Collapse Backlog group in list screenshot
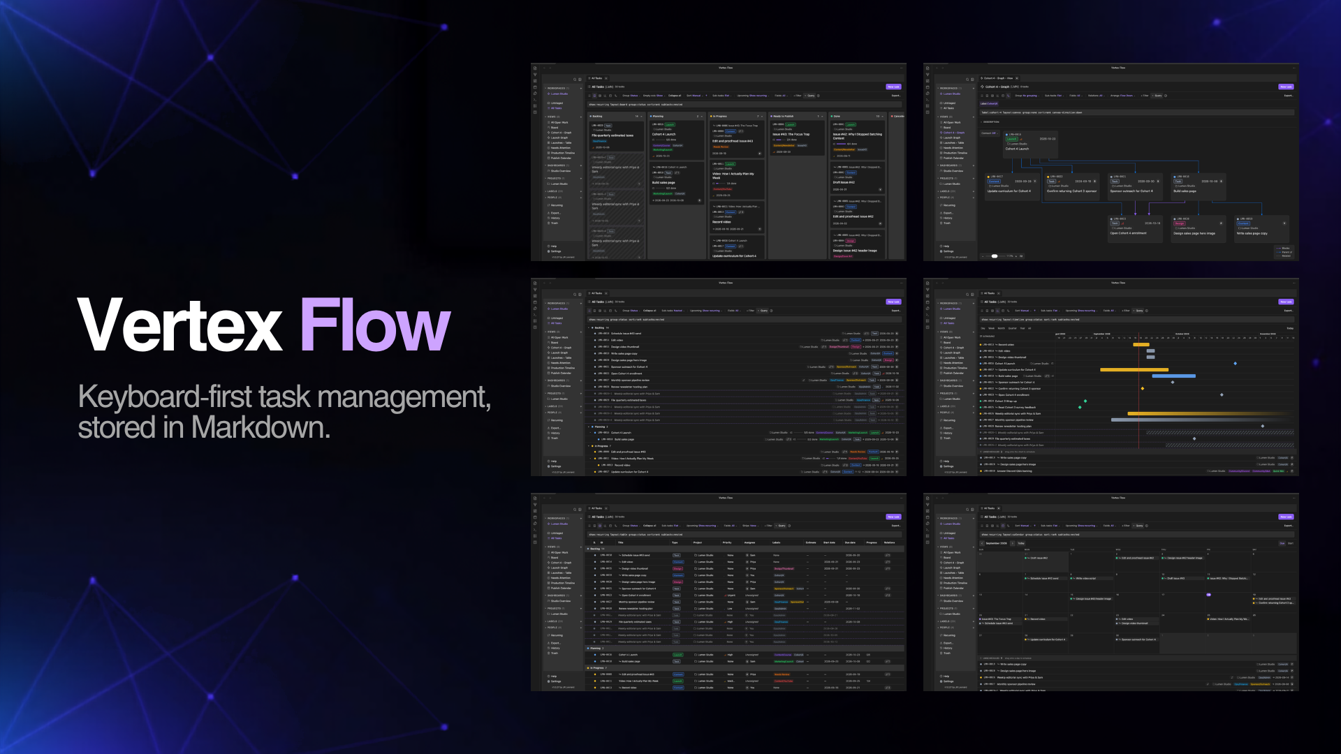 [x=589, y=327]
